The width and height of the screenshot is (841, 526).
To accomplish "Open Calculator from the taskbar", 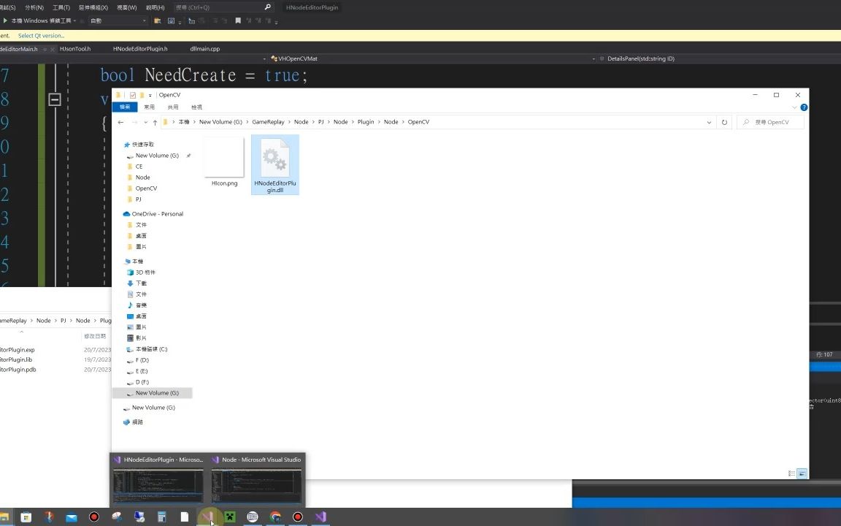I will tap(161, 517).
